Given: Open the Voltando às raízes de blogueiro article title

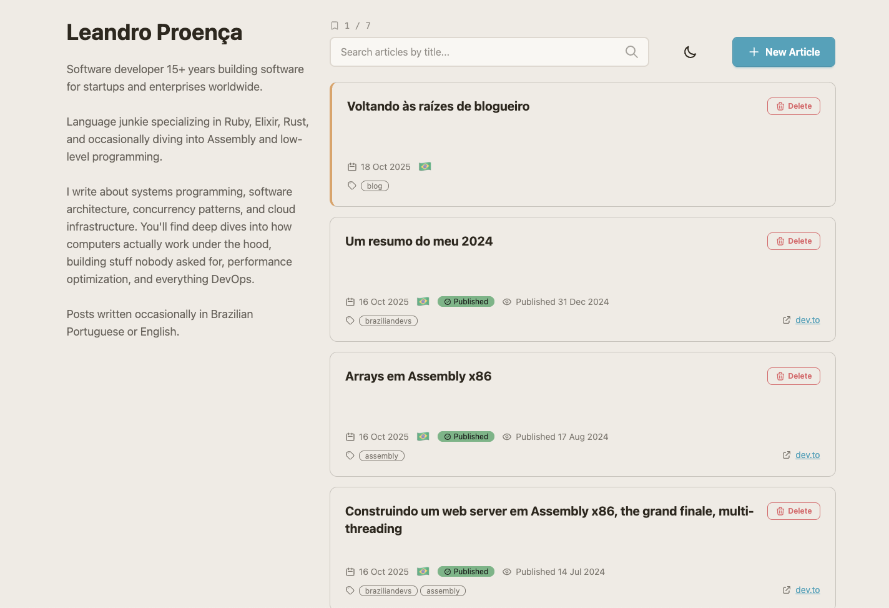Looking at the screenshot, I should click(x=438, y=106).
